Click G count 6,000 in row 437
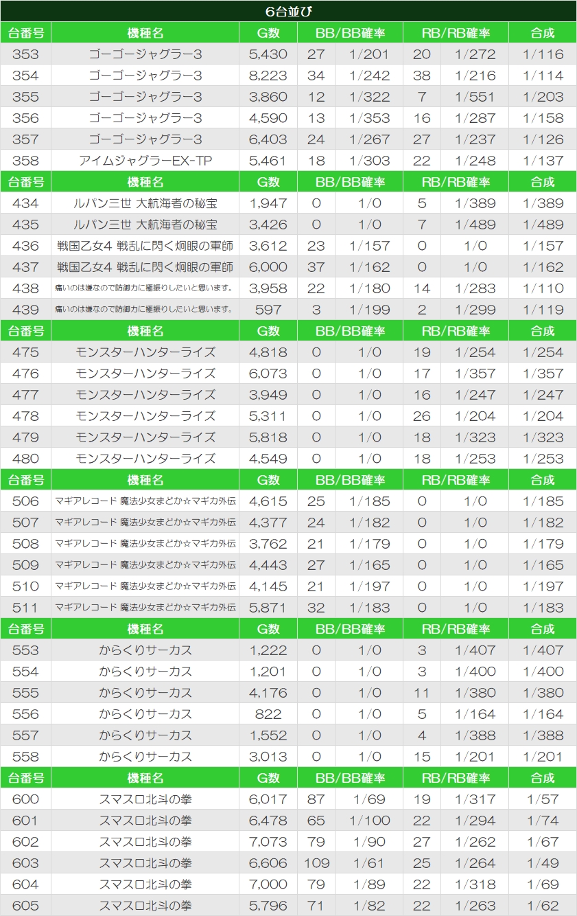The image size is (577, 916). (x=268, y=267)
